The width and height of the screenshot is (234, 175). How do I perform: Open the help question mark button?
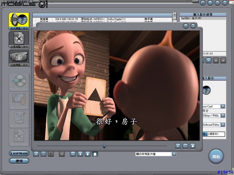(x=203, y=3)
